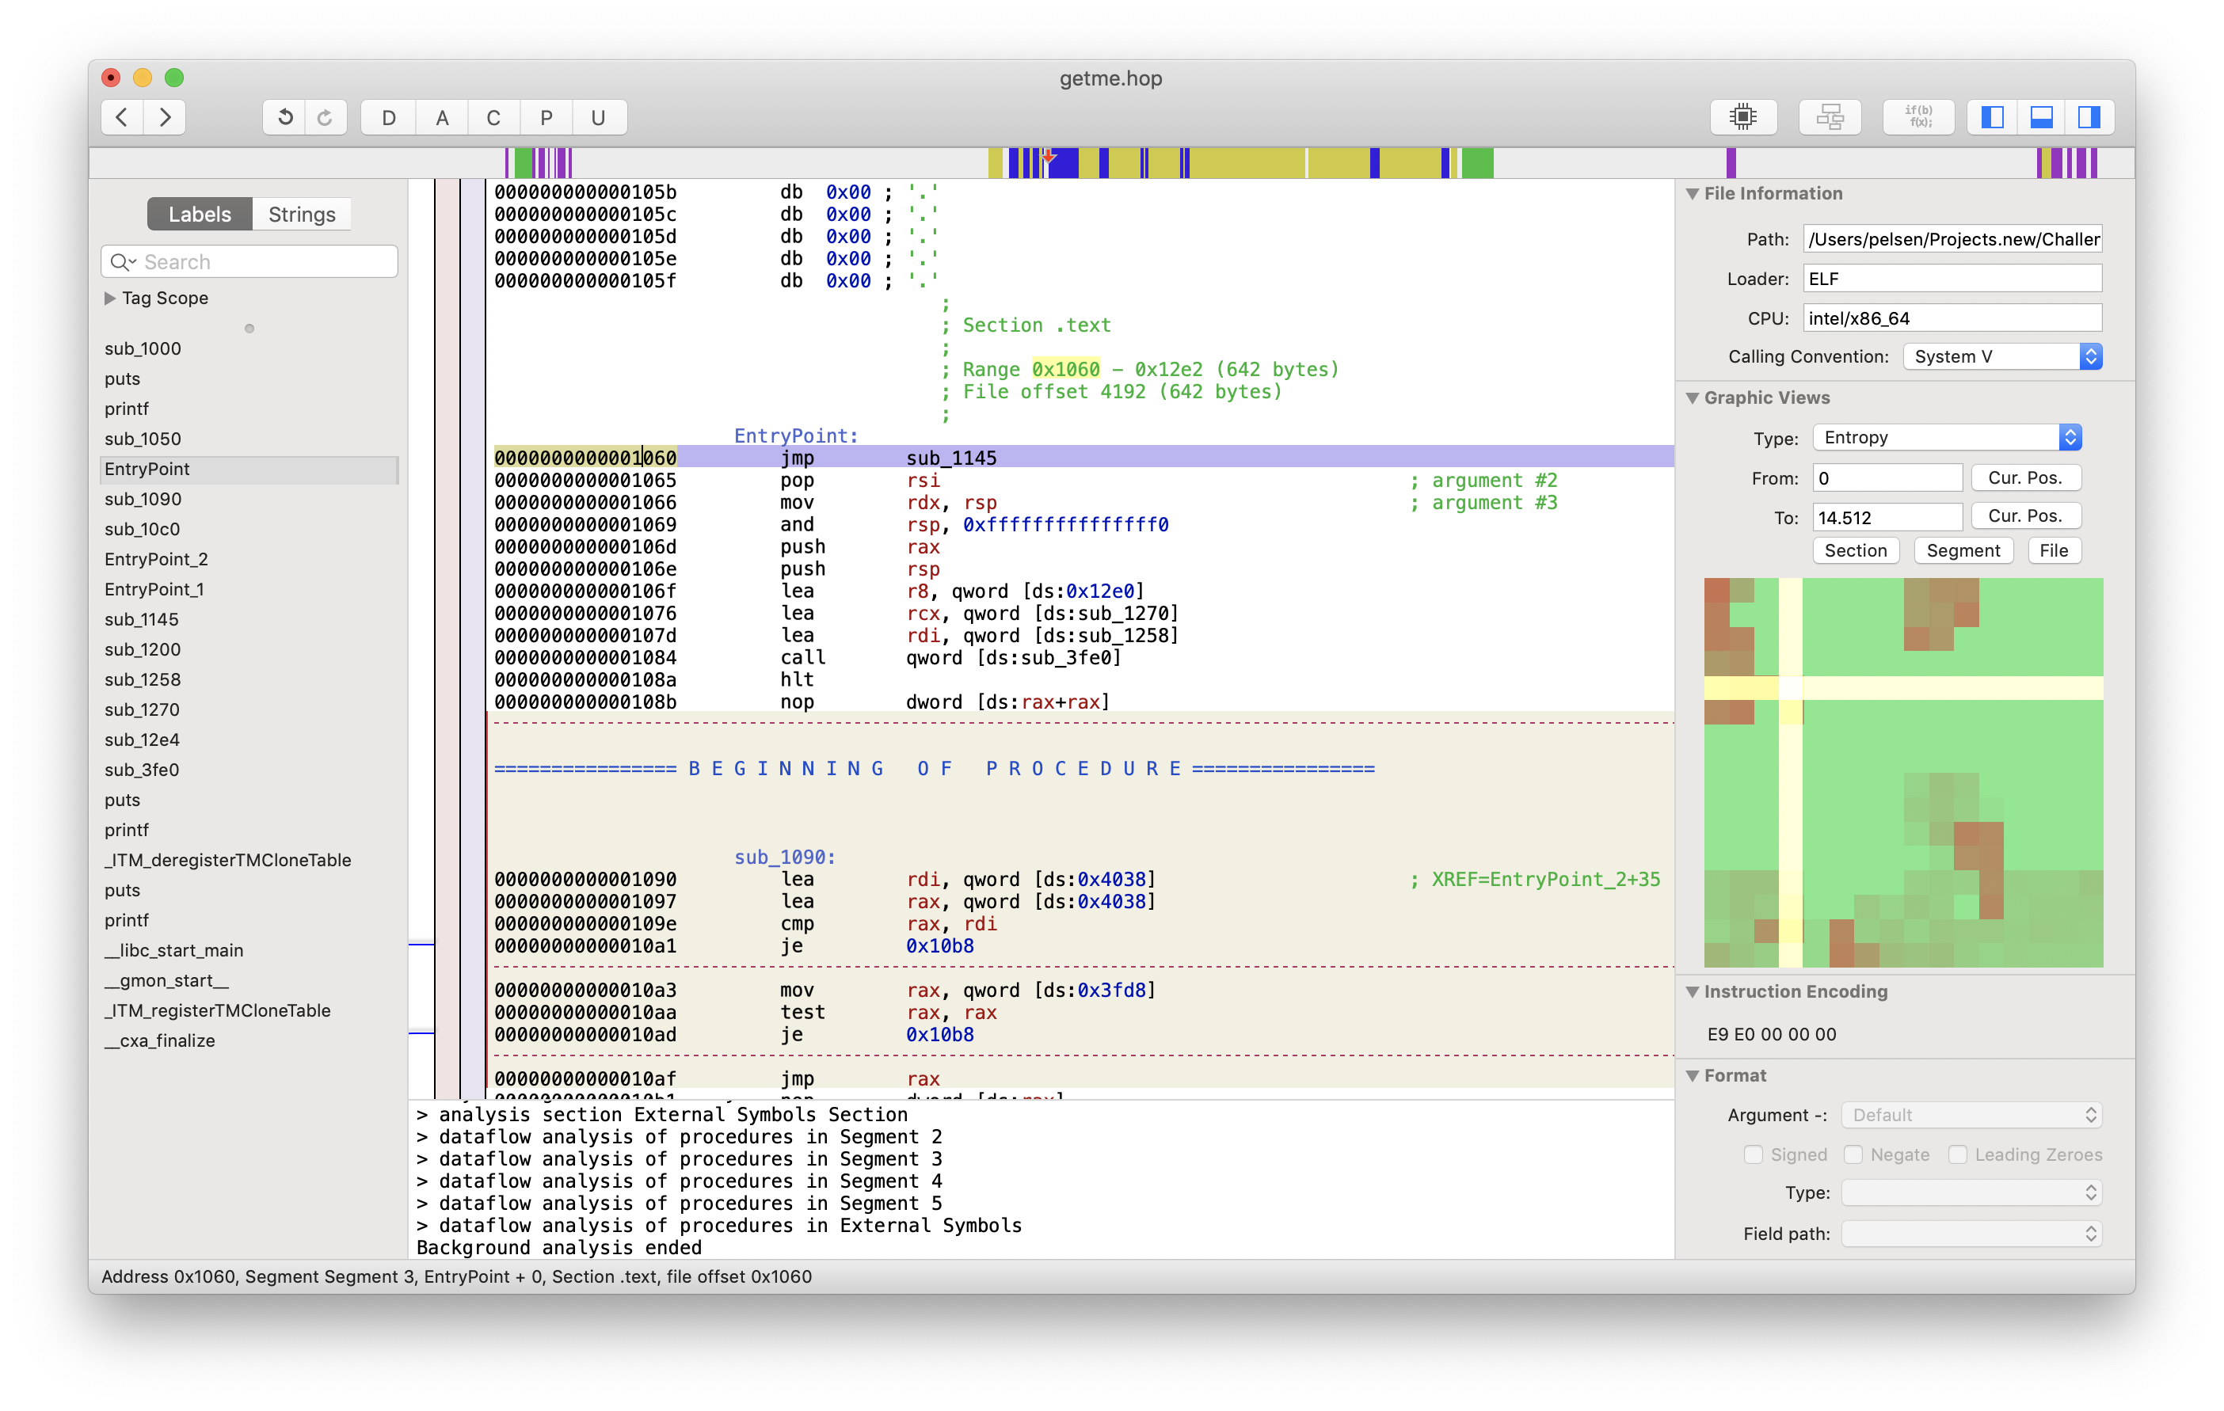
Task: Click the navigate forward arrow
Action: (165, 117)
